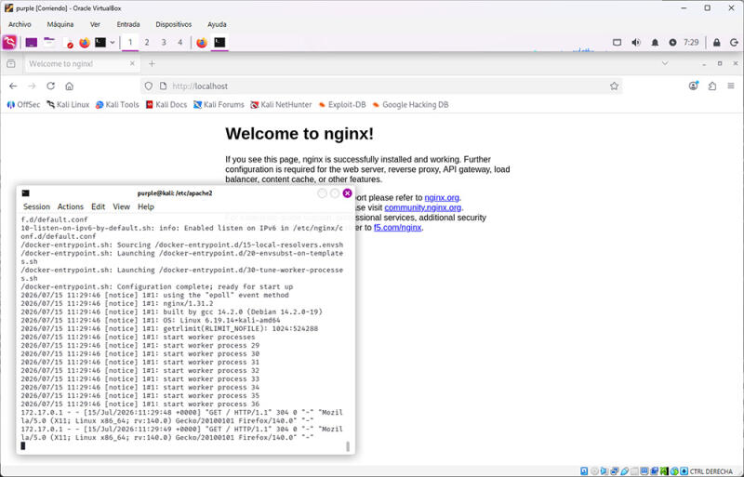Screen dimensions: 744x477
Task: Open the VirtualBox Archivo menu
Action: pyautogui.click(x=20, y=24)
